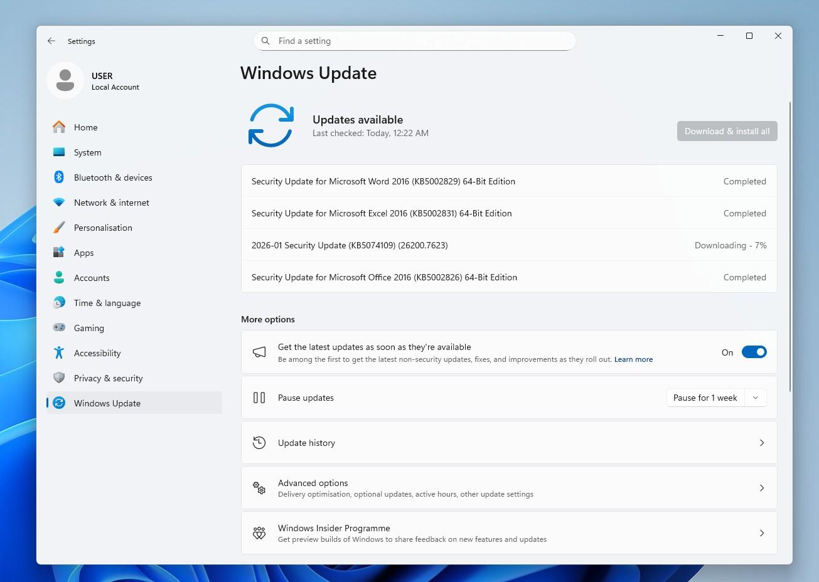Click Pause for 1 week button
819x582 pixels.
705,398
